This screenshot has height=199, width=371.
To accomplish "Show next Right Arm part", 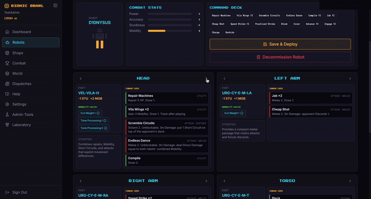I will [x=206, y=181].
